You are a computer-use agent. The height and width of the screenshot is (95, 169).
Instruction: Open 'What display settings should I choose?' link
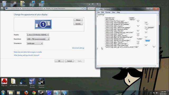coord(26,55)
